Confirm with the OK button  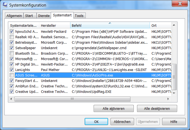(96, 122)
